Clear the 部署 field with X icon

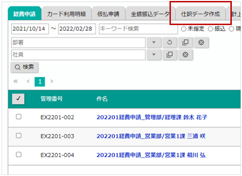201,43
